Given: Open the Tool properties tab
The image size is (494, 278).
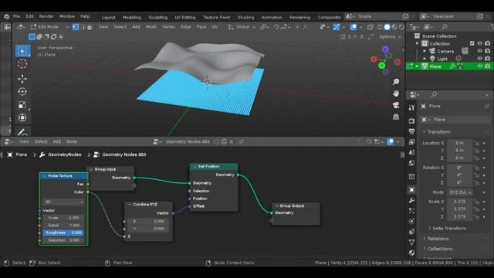Looking at the screenshot, I should tap(411, 108).
